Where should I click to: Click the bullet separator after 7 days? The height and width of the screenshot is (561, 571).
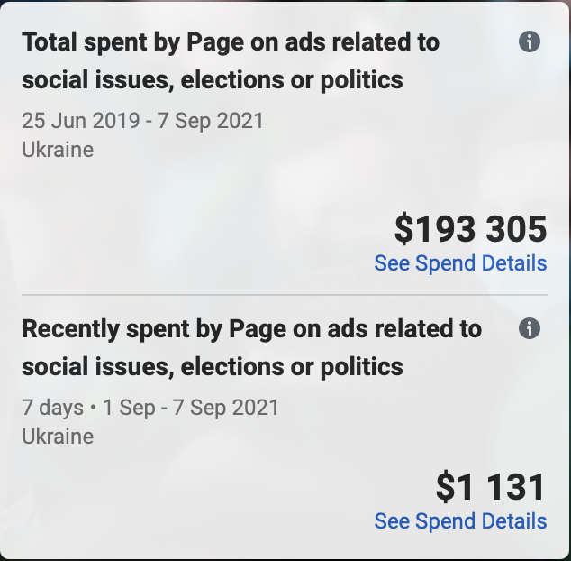click(x=94, y=408)
